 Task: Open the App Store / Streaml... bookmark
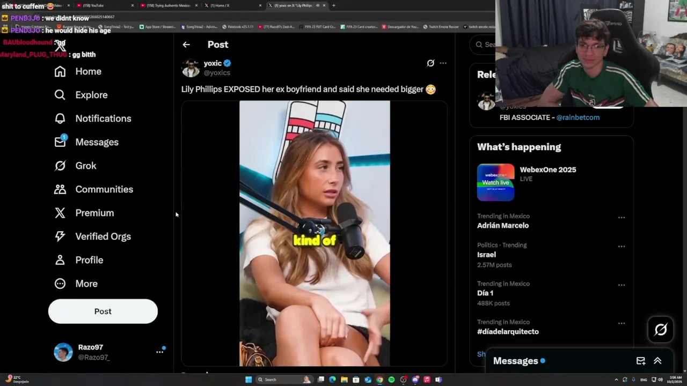point(157,27)
